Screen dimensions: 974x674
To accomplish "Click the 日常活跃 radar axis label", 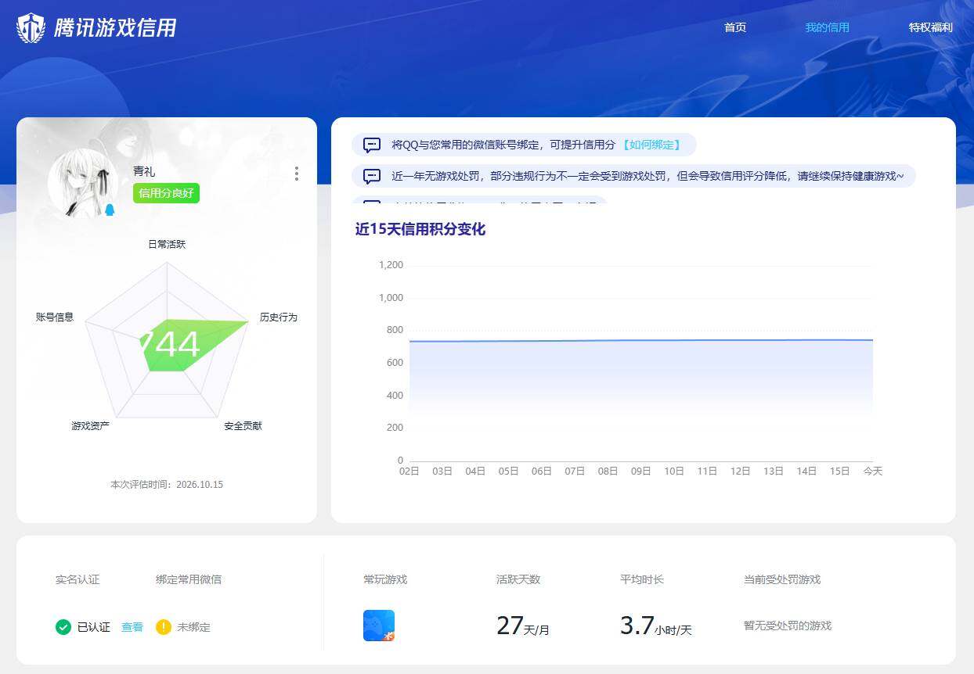I will (167, 245).
